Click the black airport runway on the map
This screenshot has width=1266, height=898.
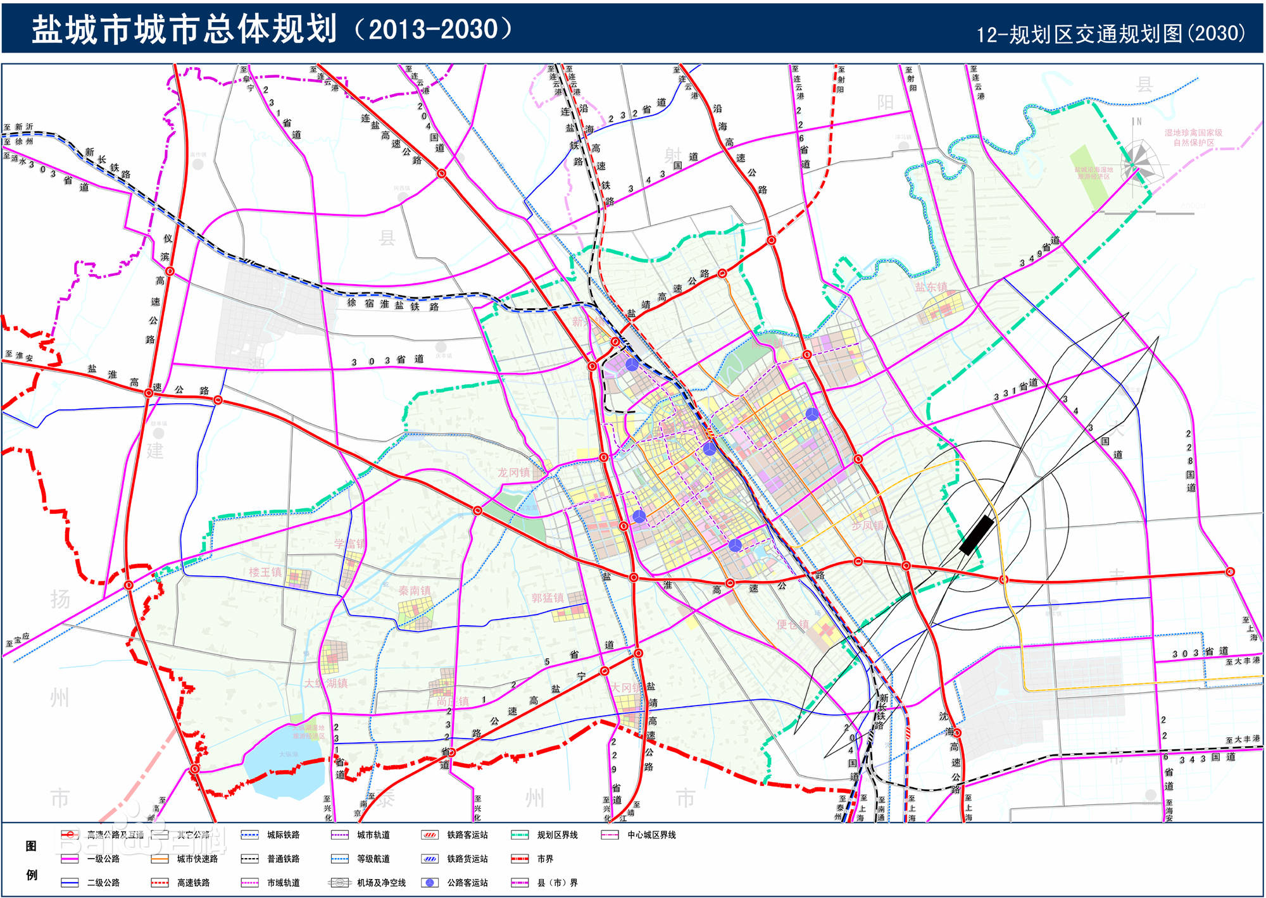977,535
